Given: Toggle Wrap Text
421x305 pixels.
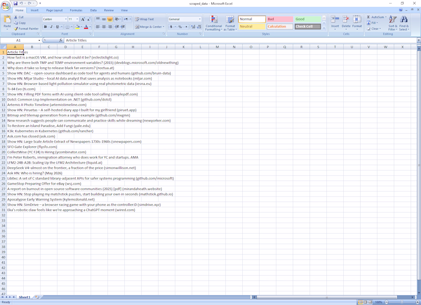Looking at the screenshot, I should 144,19.
